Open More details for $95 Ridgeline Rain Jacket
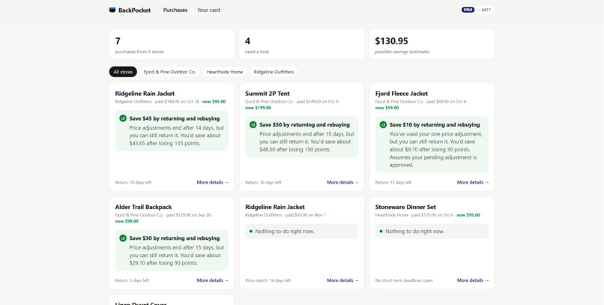604x305 pixels. pos(342,280)
